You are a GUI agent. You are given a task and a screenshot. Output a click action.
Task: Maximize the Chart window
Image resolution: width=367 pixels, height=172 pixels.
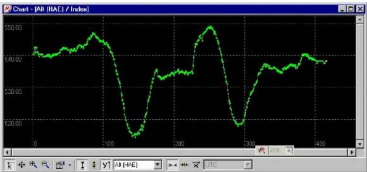point(351,9)
